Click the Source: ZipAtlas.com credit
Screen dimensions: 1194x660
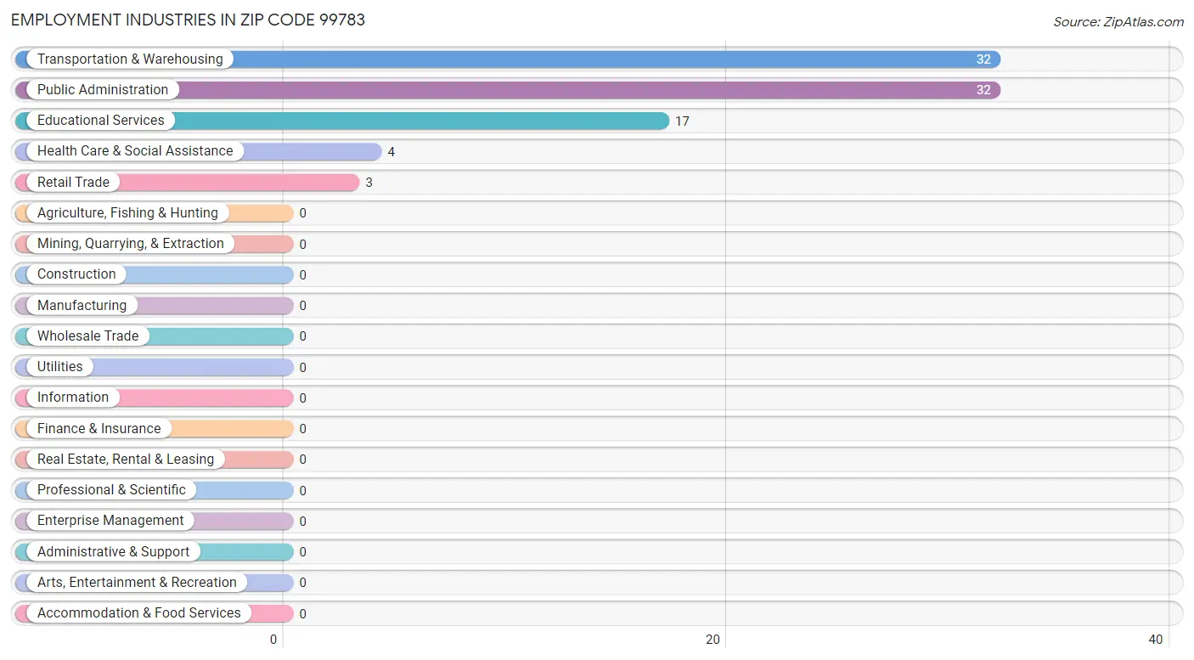[x=1118, y=22]
